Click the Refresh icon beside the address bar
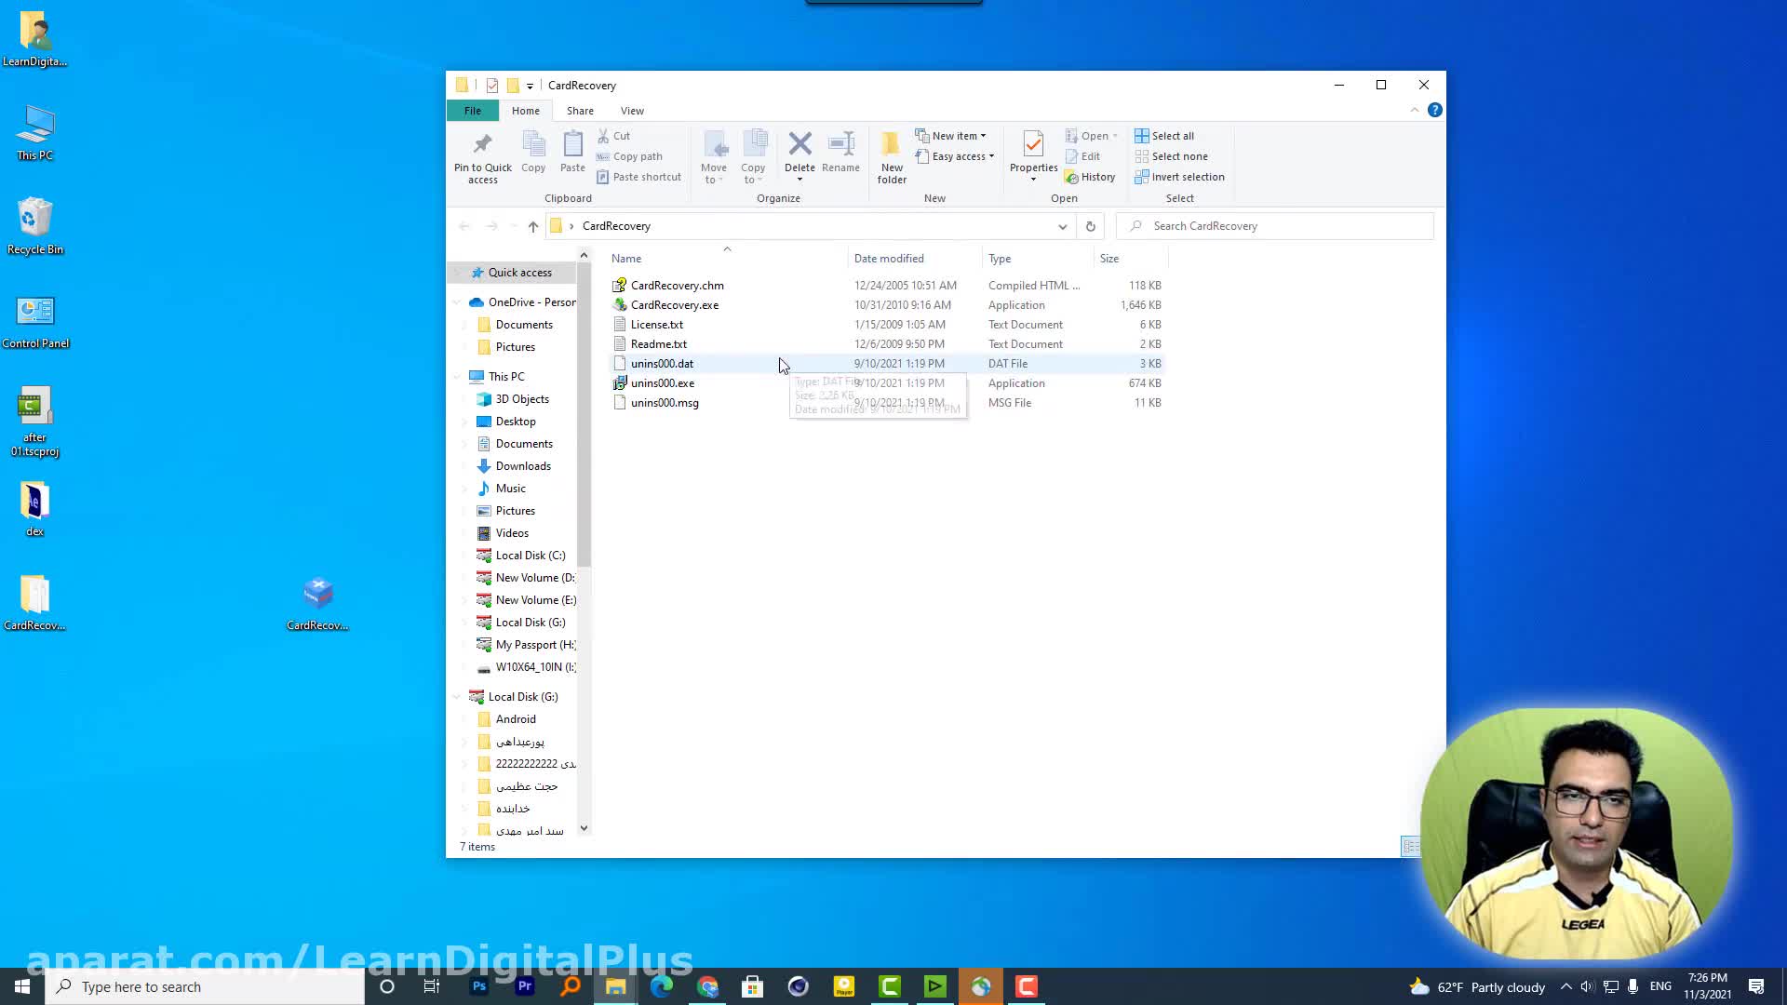The width and height of the screenshot is (1787, 1005). point(1090,226)
